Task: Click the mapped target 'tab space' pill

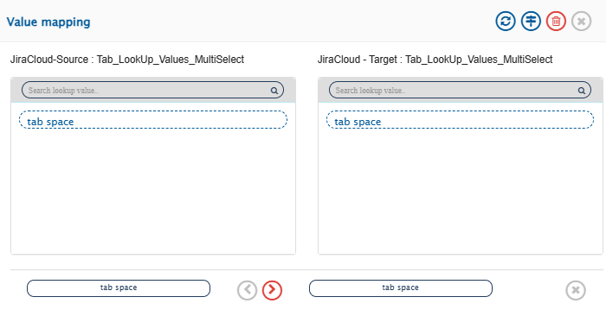Action: [x=401, y=288]
